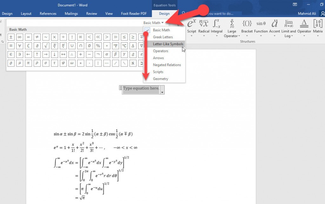
Task: Insert the partial differential symbol
Action: tap(37, 46)
